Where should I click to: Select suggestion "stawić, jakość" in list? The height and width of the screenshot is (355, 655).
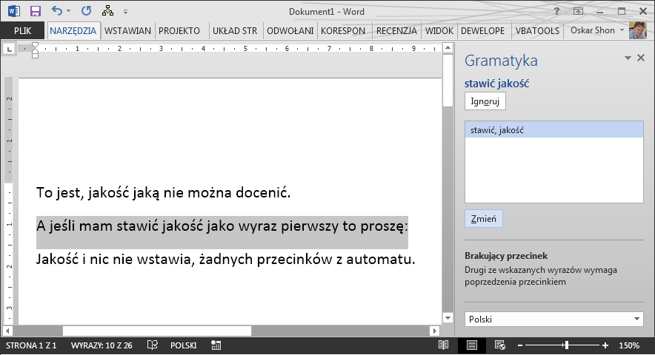point(554,129)
